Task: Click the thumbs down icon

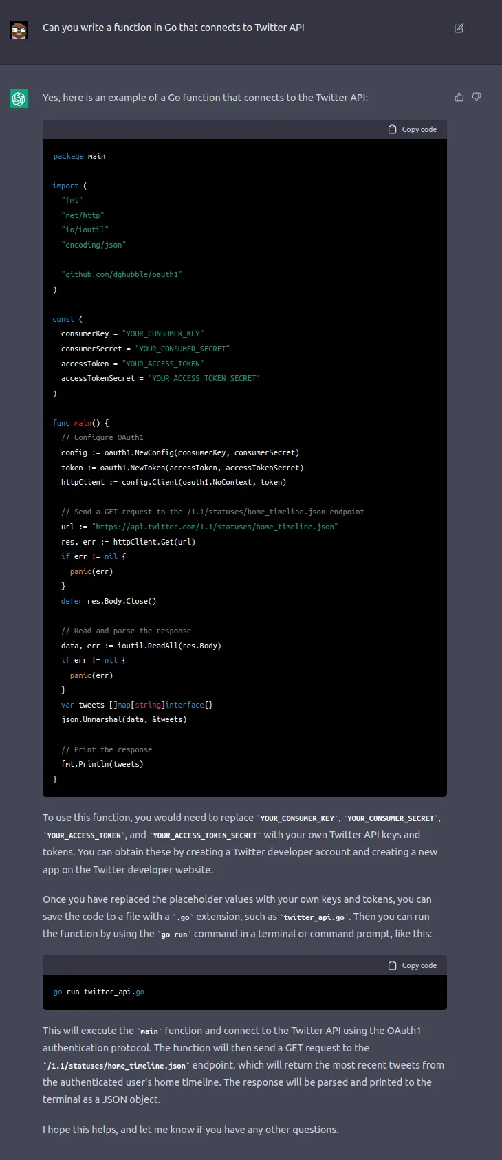Action: (x=477, y=97)
